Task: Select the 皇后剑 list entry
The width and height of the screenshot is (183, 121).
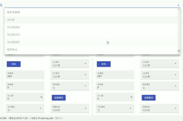Action: click(x=91, y=20)
